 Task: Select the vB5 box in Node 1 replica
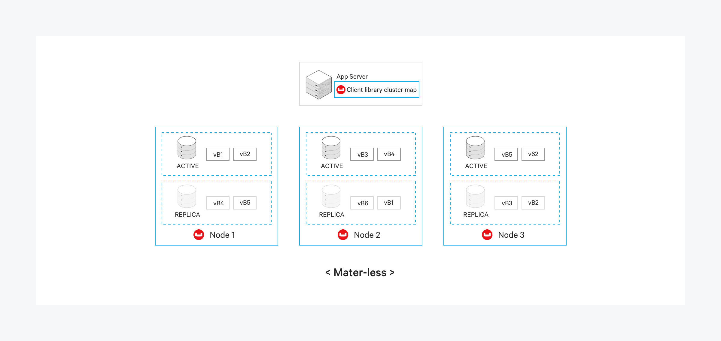[245, 203]
